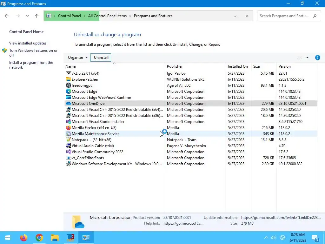Open the notification center icon

[x=315, y=238]
